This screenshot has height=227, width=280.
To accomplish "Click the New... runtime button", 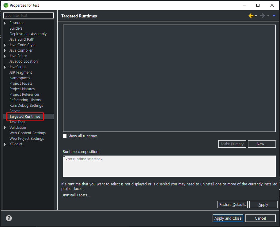I will tap(262, 144).
